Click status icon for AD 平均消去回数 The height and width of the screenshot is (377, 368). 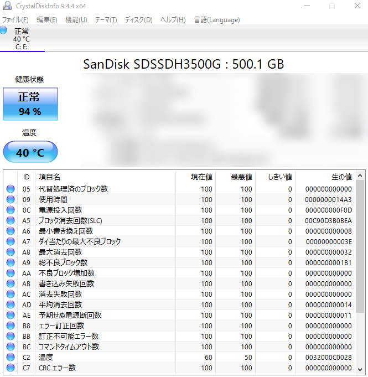(11, 304)
